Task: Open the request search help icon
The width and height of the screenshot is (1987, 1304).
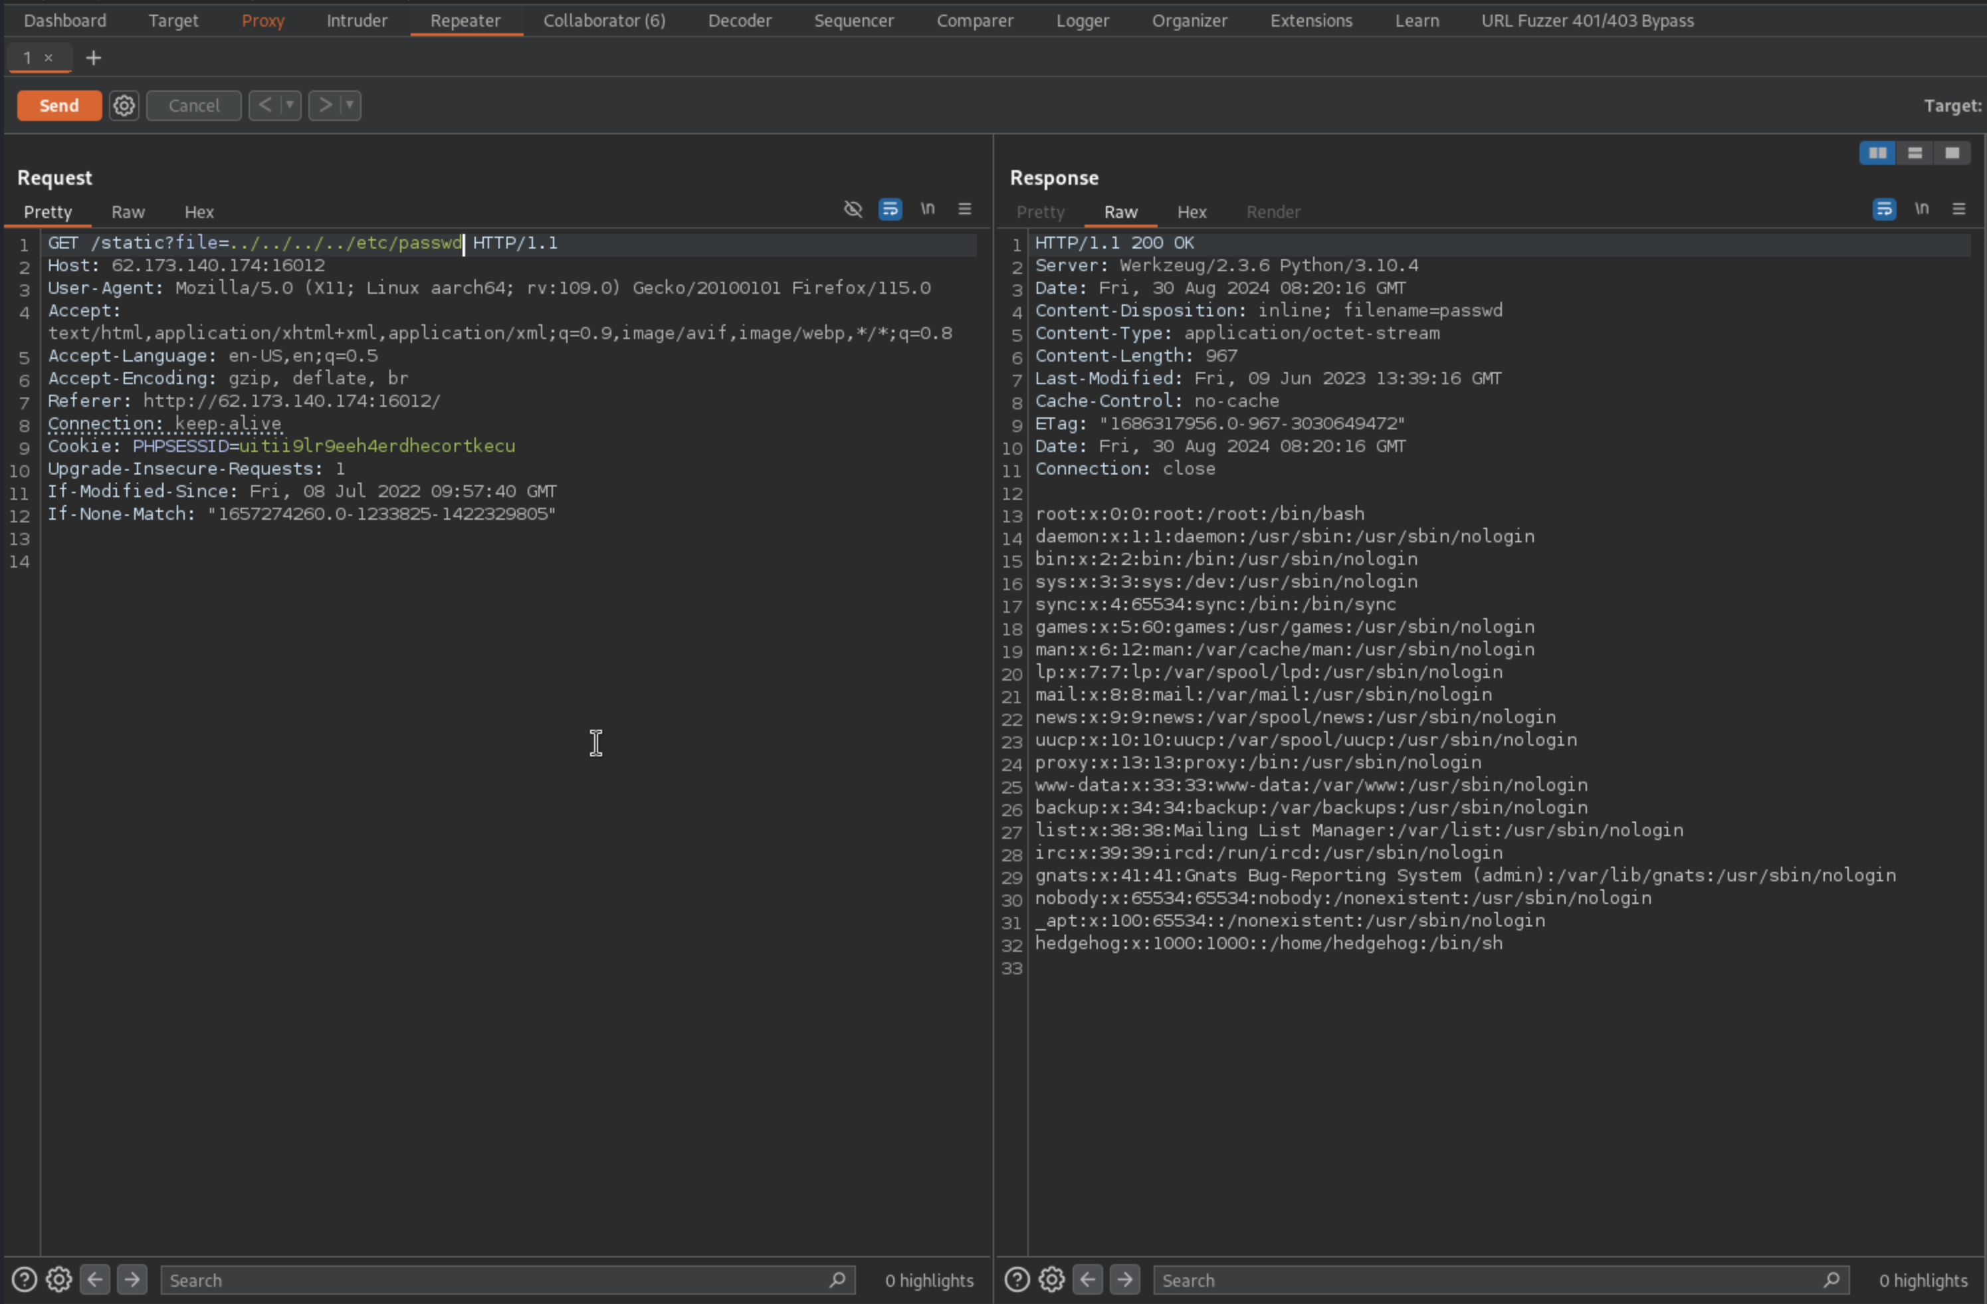Action: click(24, 1279)
